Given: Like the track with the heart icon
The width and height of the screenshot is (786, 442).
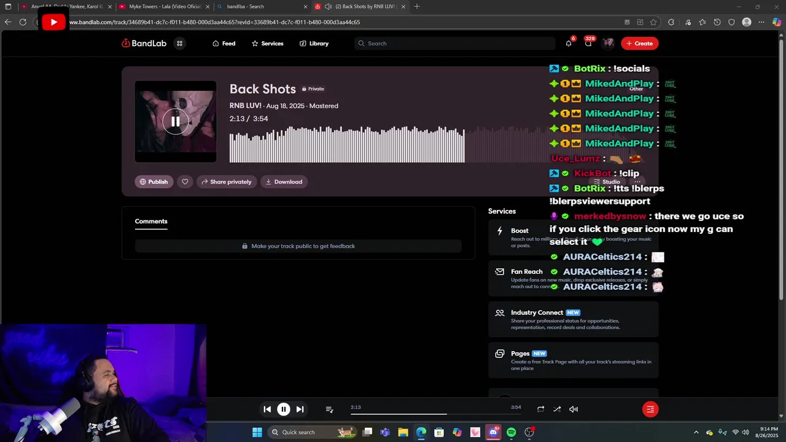Looking at the screenshot, I should (x=185, y=182).
